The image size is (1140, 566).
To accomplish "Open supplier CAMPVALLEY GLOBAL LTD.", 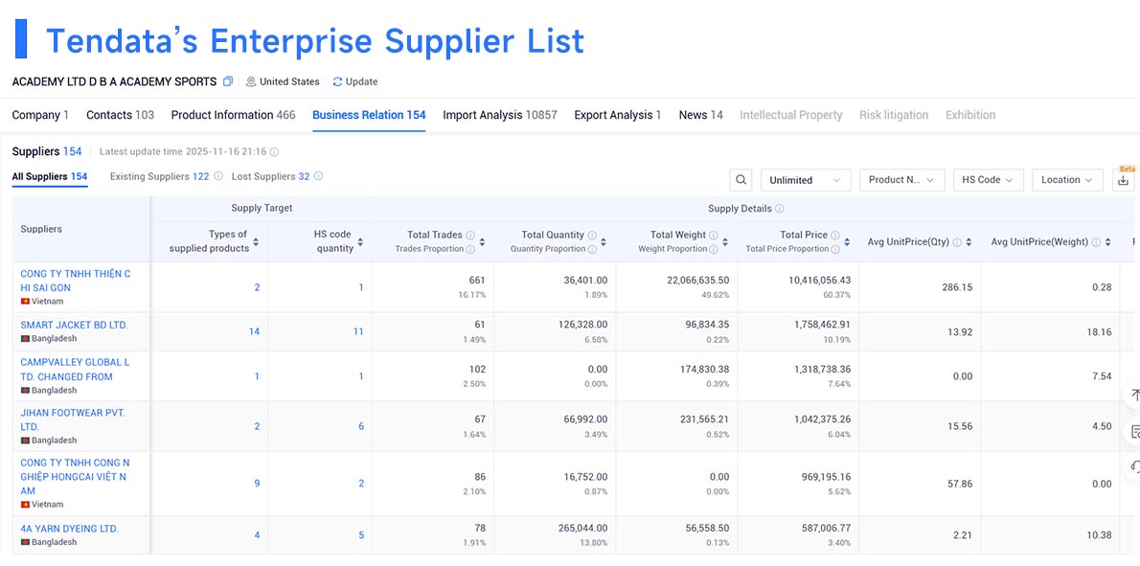I will (x=75, y=369).
